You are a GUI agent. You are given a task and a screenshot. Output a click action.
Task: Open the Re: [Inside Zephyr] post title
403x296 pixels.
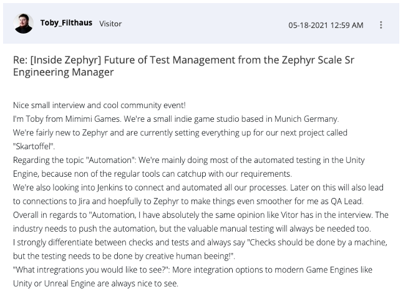[183, 66]
